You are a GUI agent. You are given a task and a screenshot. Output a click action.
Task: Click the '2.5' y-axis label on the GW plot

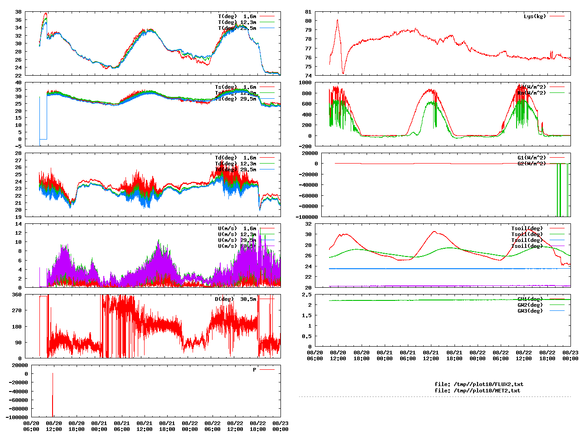point(307,295)
